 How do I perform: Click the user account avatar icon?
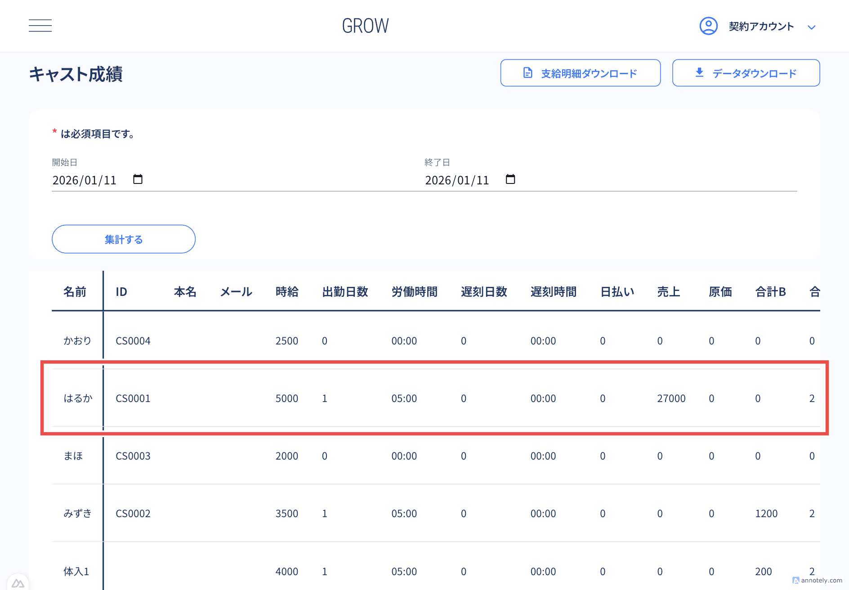[x=708, y=26]
